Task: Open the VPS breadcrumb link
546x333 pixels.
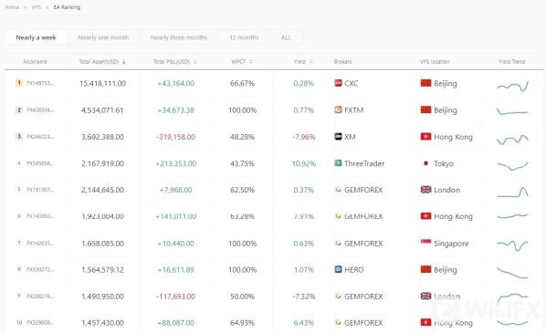Action: (x=37, y=7)
